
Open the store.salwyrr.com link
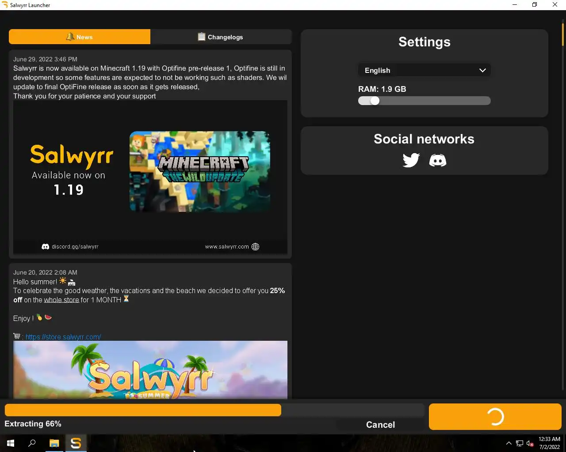coord(63,337)
